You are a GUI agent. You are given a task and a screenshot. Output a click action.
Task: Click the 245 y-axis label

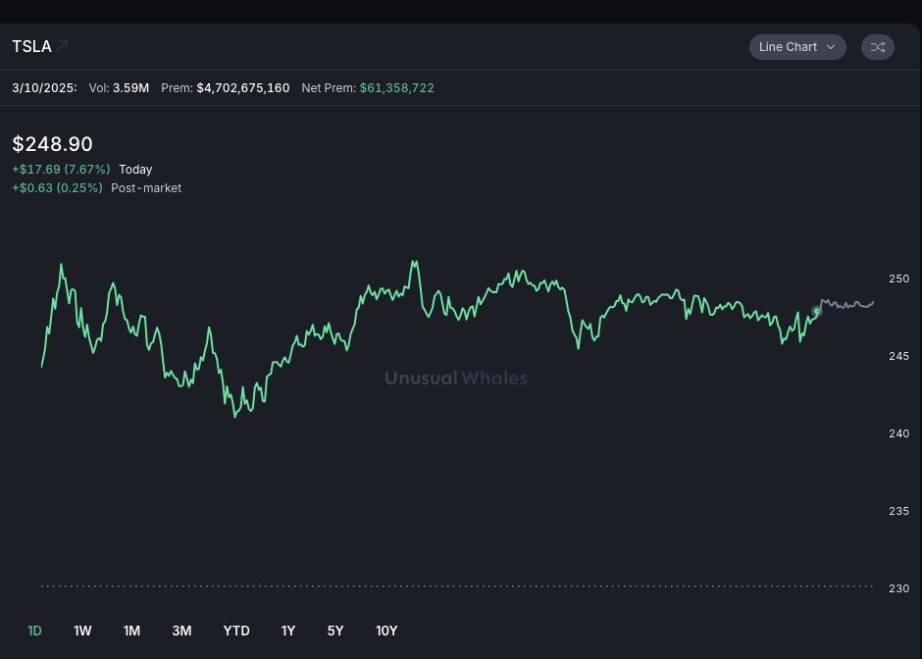pyautogui.click(x=899, y=356)
